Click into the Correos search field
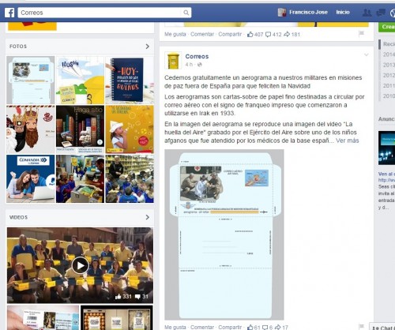This screenshot has width=395, height=330. (100, 13)
